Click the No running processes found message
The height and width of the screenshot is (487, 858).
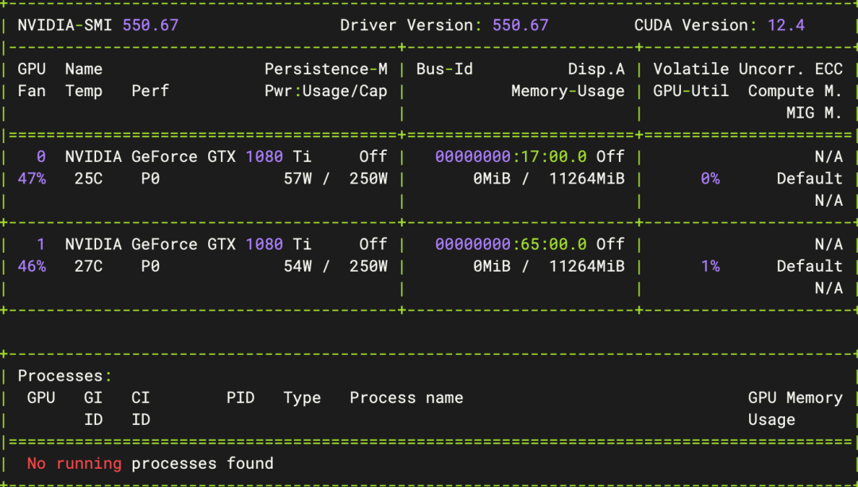coord(150,463)
